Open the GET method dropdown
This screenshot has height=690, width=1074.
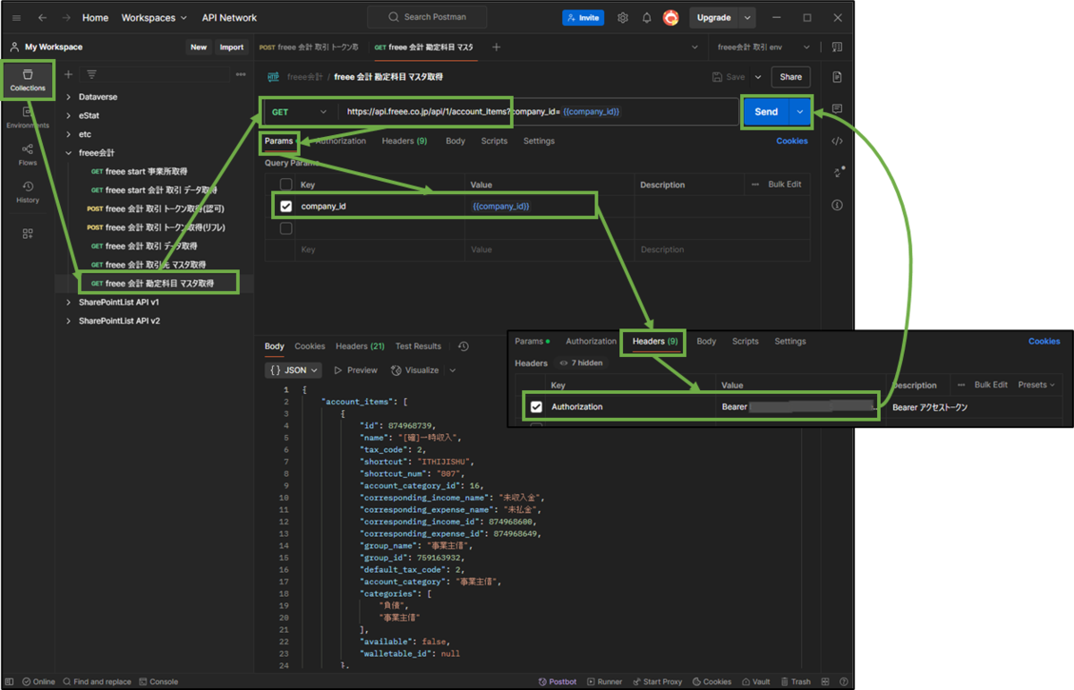(x=300, y=112)
